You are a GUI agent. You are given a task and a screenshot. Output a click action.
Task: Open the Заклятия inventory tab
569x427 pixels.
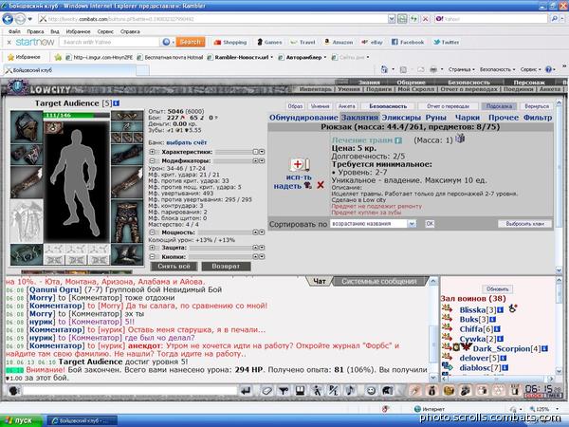[359, 118]
